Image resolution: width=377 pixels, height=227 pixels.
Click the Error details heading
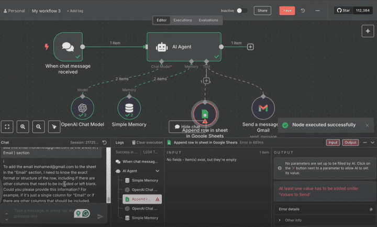pos(289,209)
